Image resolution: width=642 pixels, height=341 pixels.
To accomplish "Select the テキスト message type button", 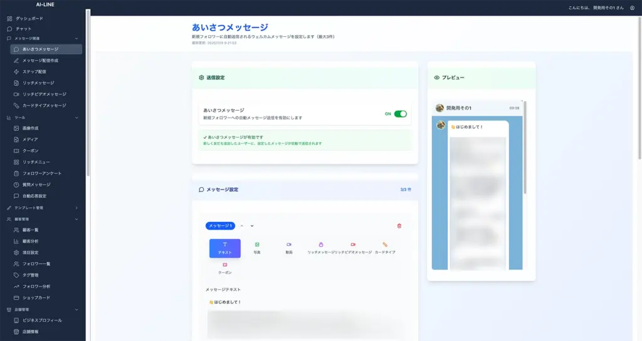I will click(x=224, y=248).
